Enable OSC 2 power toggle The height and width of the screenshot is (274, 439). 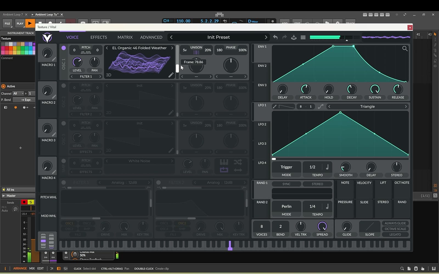[x=64, y=85]
